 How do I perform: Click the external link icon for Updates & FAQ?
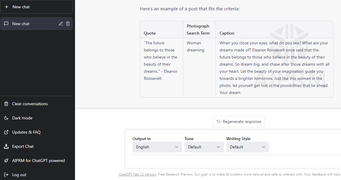6,132
